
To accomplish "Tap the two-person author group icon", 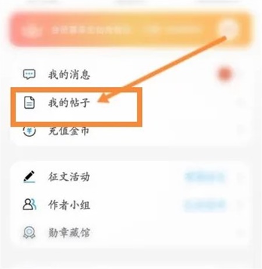I will pyautogui.click(x=30, y=204).
